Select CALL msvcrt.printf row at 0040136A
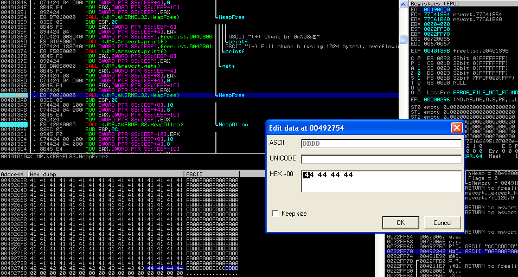 pyautogui.click(x=199, y=42)
